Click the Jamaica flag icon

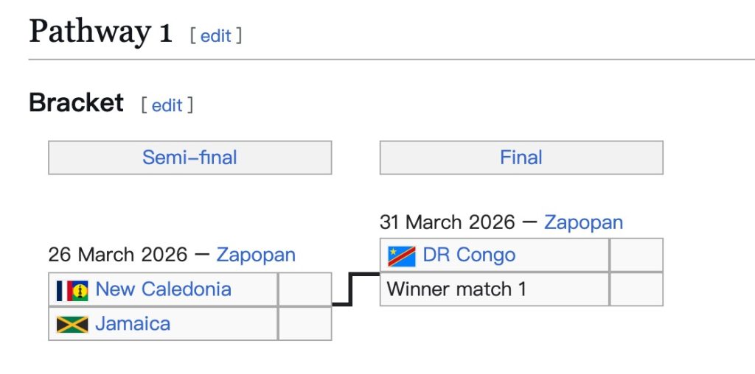point(72,324)
